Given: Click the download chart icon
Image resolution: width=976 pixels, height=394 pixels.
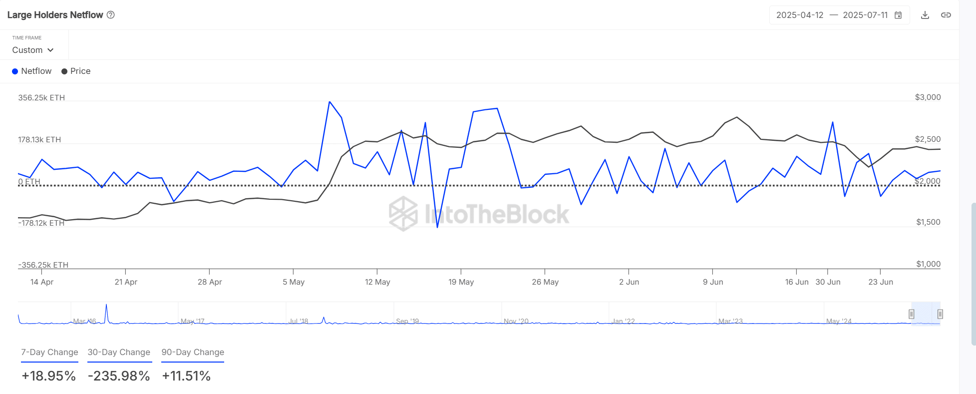Looking at the screenshot, I should click(x=925, y=15).
